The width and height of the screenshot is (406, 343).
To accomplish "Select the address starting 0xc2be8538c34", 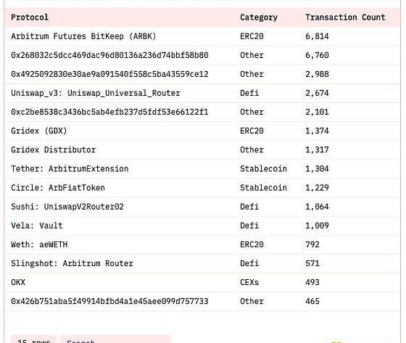I will [x=109, y=112].
